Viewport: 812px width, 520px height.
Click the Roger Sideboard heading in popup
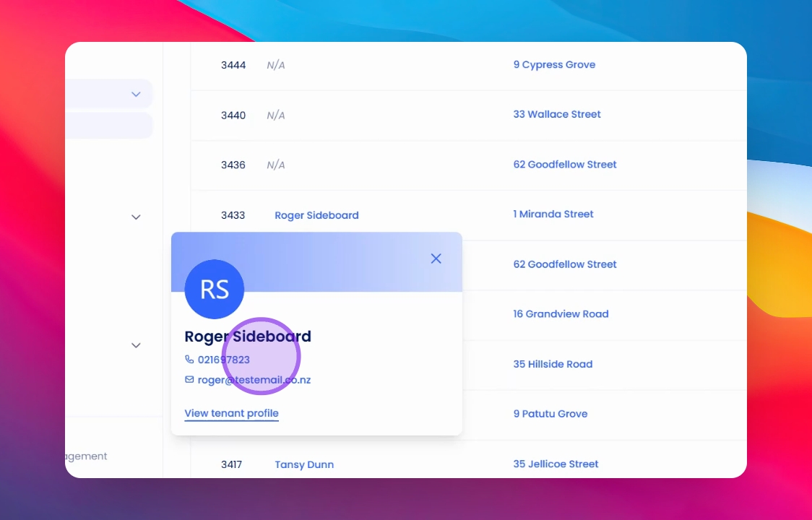tap(248, 337)
